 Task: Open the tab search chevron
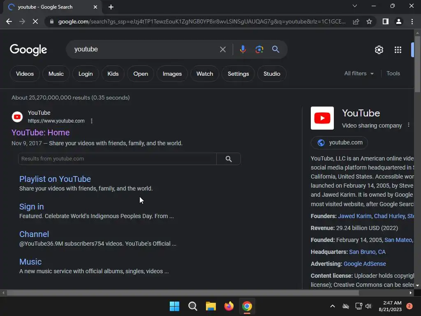tap(355, 6)
